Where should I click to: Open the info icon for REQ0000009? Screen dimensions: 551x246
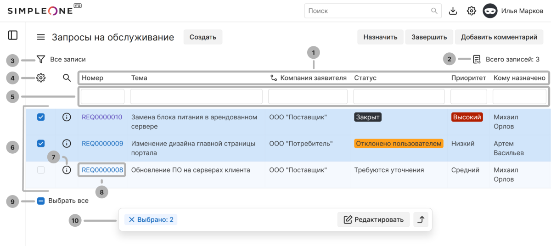[67, 144]
